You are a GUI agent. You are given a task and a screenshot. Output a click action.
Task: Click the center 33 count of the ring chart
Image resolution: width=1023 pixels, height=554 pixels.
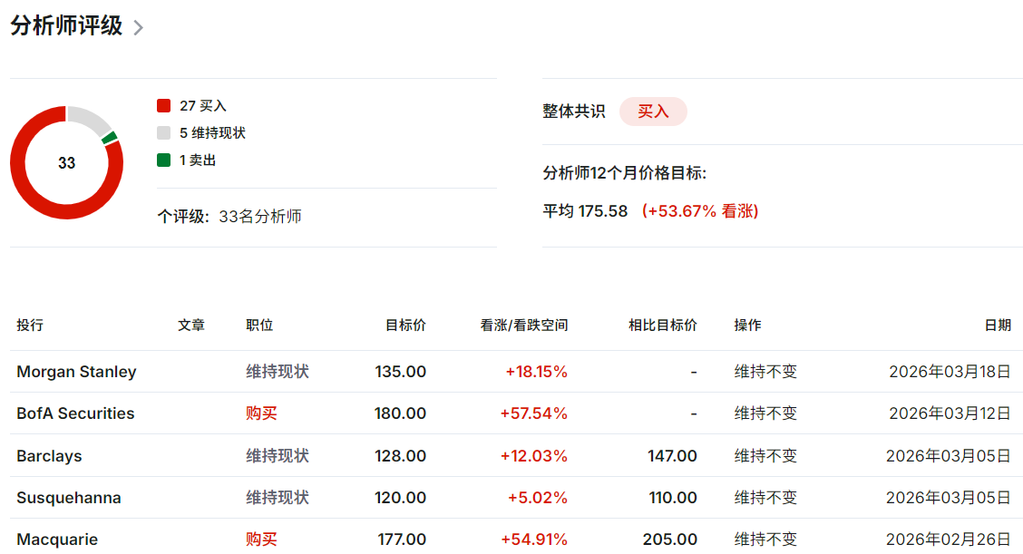pyautogui.click(x=66, y=163)
